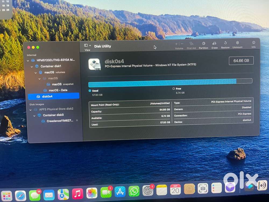Collapse the macOS volumes chevron
269x202 pixels.
(36, 73)
